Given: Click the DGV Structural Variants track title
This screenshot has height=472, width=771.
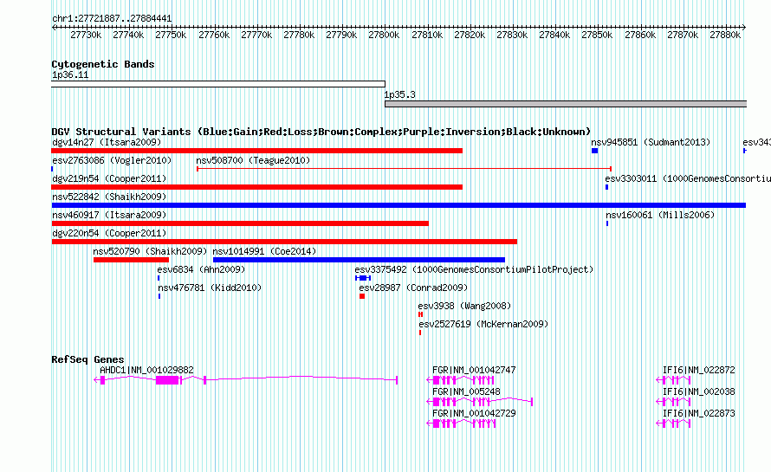Looking at the screenshot, I should coord(321,132).
